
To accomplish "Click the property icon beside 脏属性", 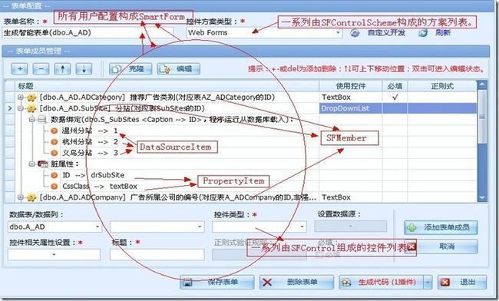I will coord(43,164).
